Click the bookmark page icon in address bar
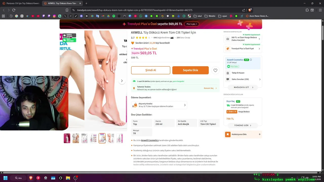The width and height of the screenshot is (324, 182). 67,10
